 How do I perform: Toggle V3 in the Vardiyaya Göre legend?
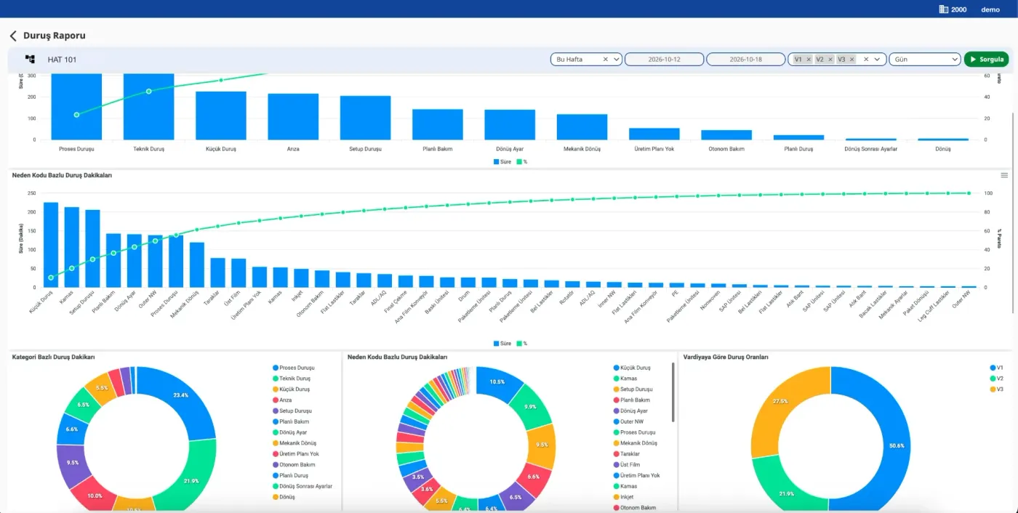[996, 389]
